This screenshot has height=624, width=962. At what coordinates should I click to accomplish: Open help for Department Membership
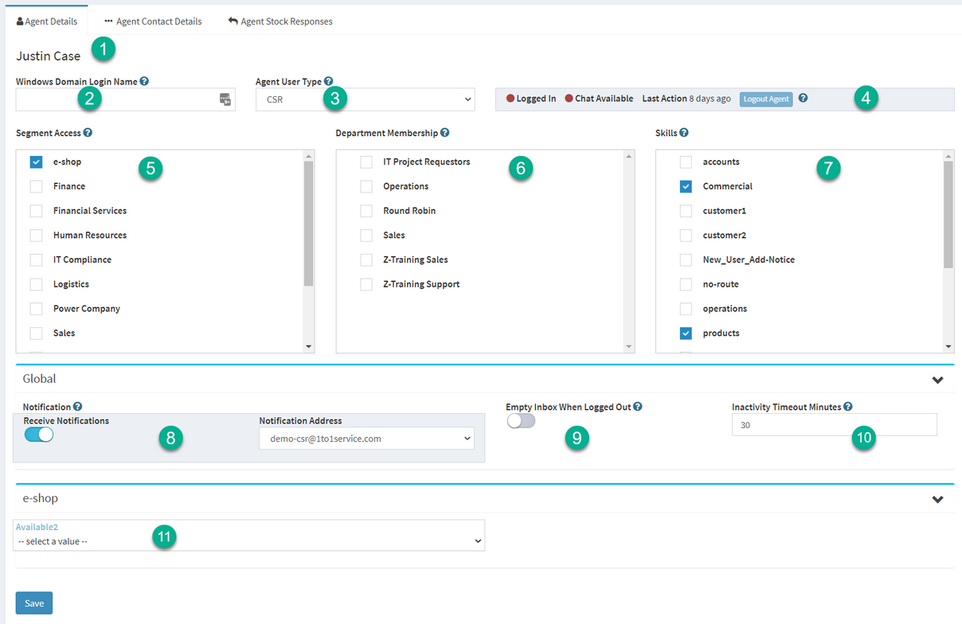coord(444,133)
